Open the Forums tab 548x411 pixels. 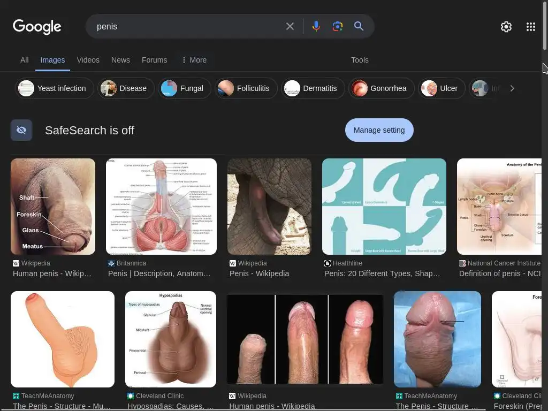pyautogui.click(x=154, y=60)
